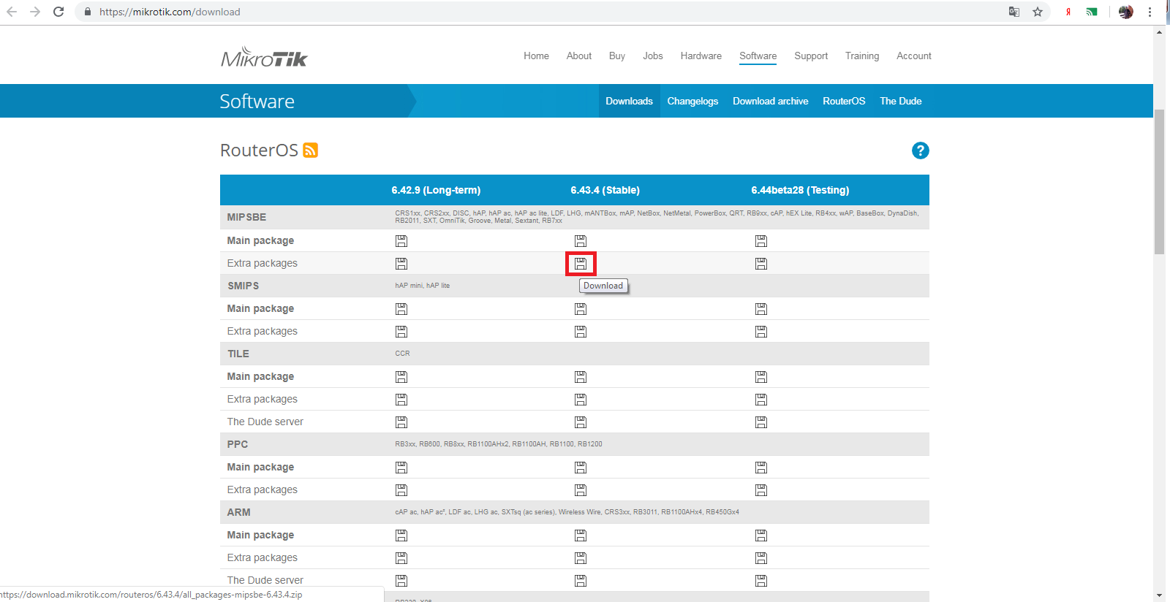
Task: Click the "6.43.4 (Stable)" column header
Action: click(x=605, y=190)
